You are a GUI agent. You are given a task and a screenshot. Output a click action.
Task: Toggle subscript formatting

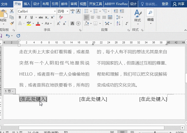[x=47, y=18]
